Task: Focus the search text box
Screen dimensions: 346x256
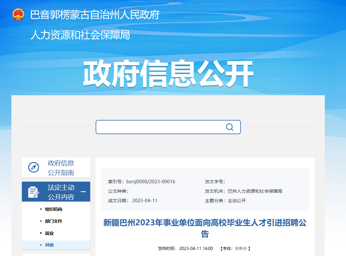Action: click(160, 127)
